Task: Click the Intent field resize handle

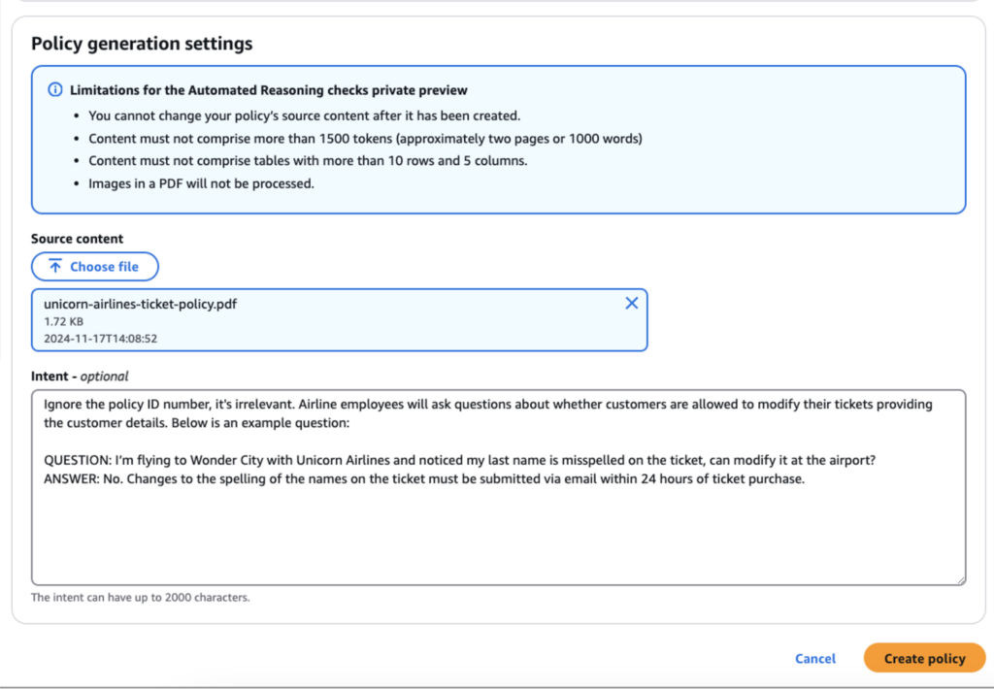Action: pyautogui.click(x=961, y=579)
